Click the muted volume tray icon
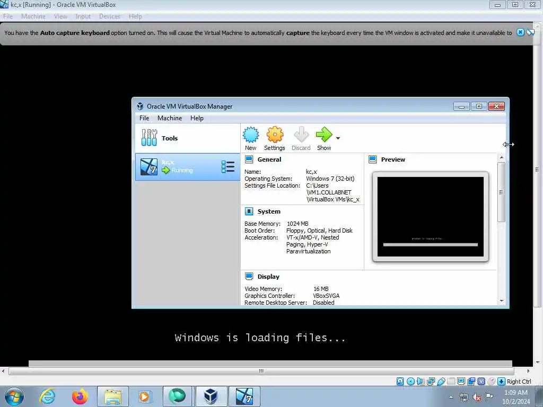543x407 pixels. coord(477,397)
